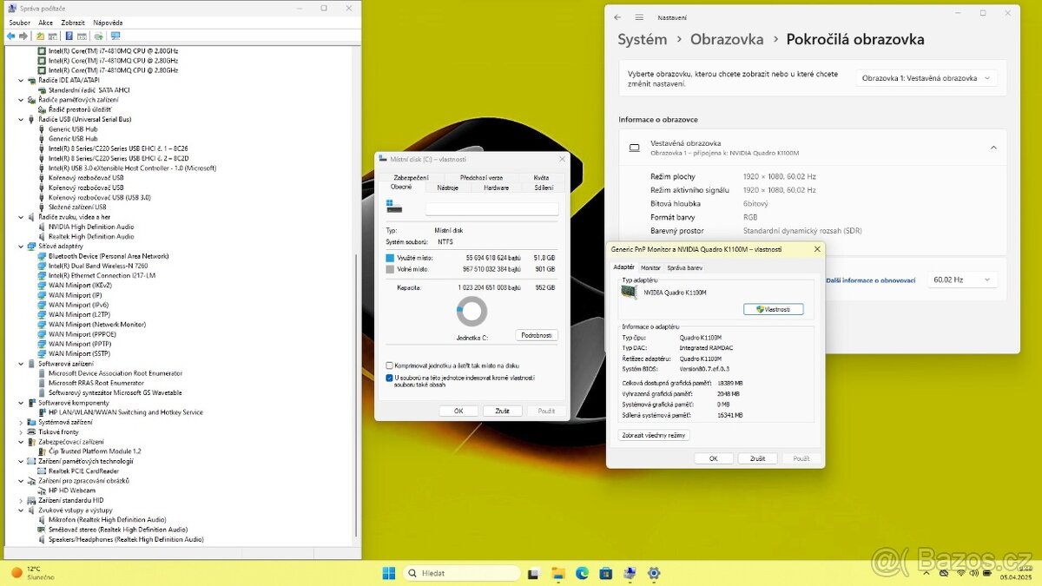This screenshot has width=1042, height=586.
Task: Open the hamburger navigation menu in Nastavení
Action: (639, 17)
